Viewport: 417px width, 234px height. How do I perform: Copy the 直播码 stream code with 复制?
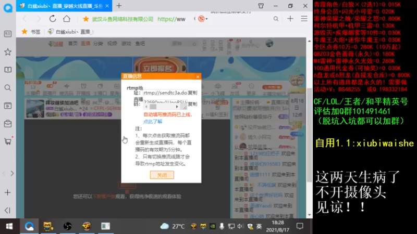coord(192,103)
